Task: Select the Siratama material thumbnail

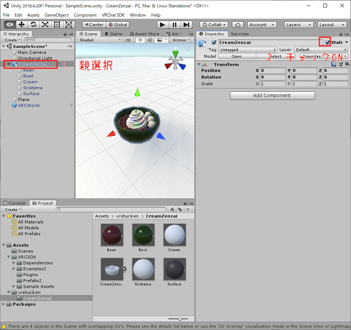Action: 143,269
